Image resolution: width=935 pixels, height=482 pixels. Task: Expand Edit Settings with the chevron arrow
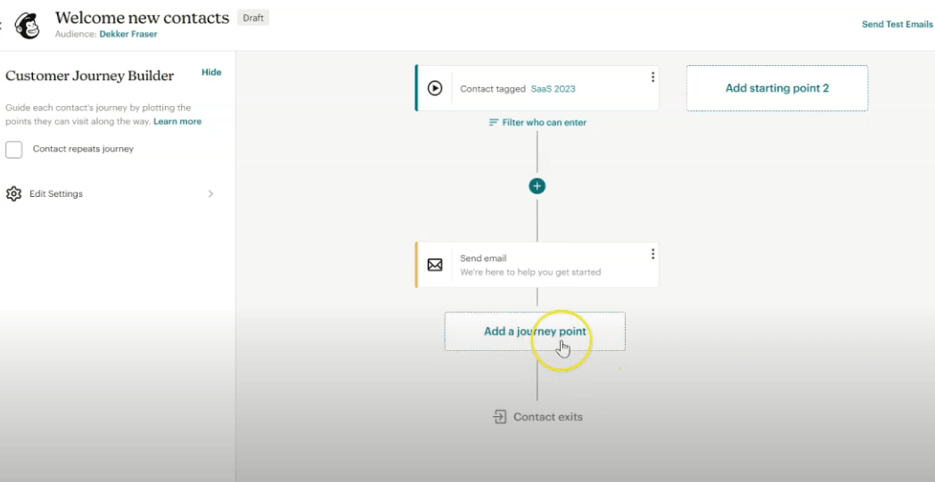pyautogui.click(x=210, y=194)
